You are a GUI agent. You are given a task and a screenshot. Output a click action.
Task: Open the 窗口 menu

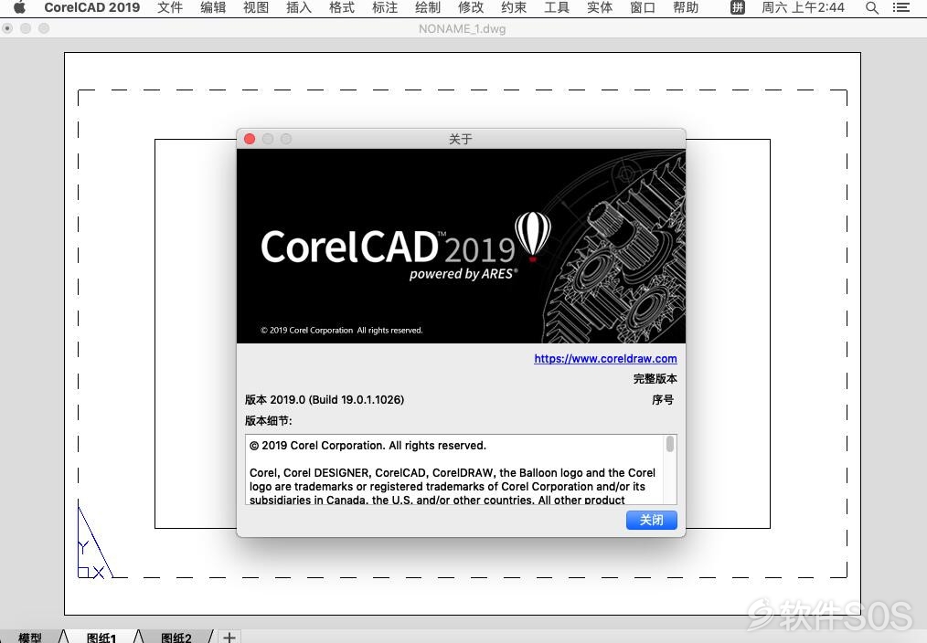pos(643,7)
